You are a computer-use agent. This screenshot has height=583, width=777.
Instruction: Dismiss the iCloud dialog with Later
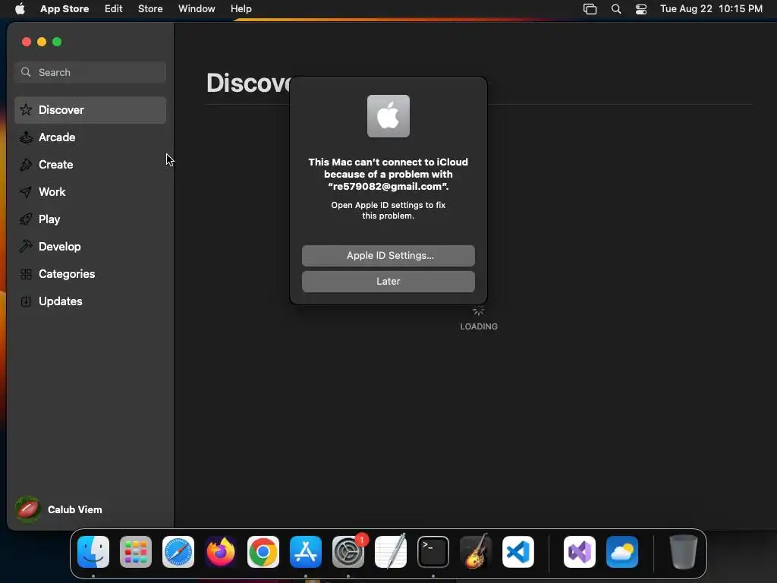click(x=388, y=282)
